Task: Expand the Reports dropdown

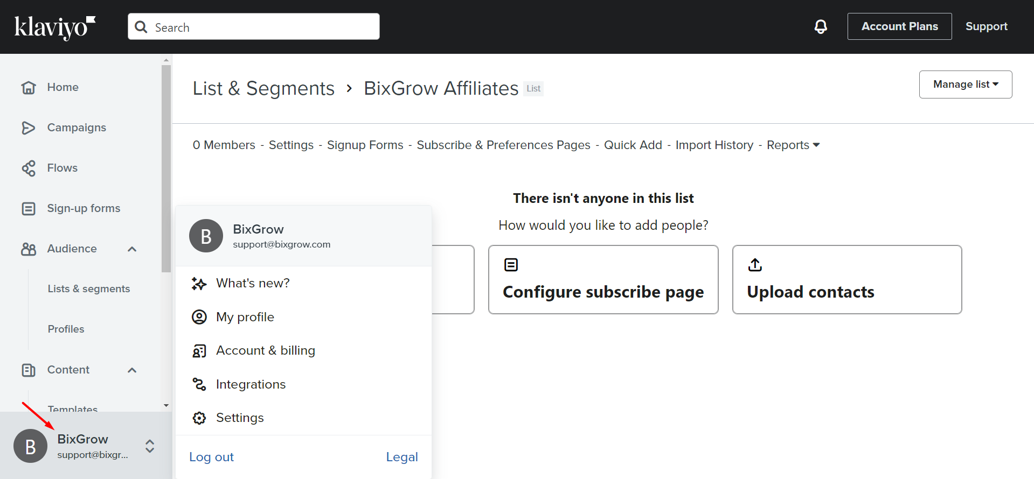Action: pos(793,145)
